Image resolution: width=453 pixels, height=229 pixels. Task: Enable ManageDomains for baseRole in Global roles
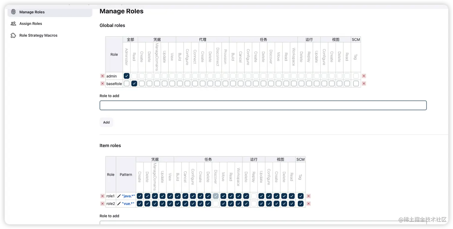point(157,84)
